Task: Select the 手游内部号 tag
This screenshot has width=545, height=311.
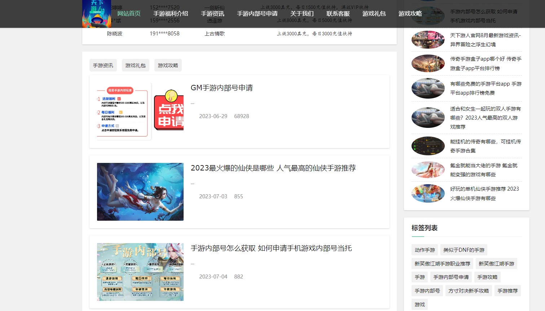Action: point(427,291)
